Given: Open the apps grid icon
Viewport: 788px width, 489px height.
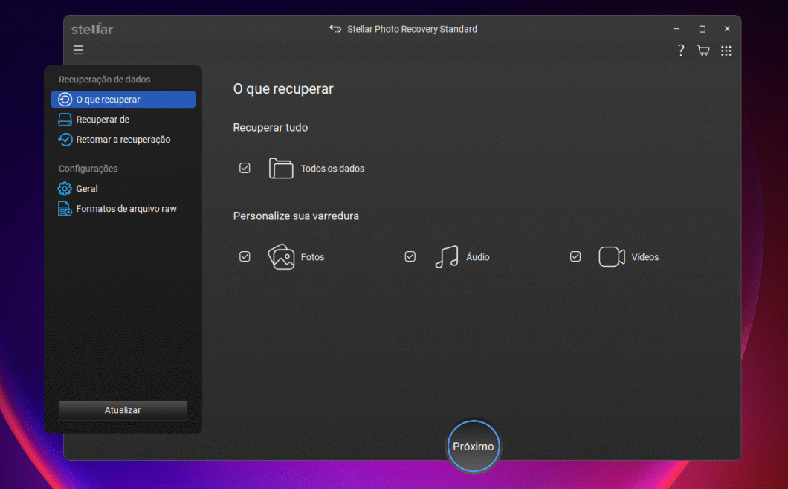Looking at the screenshot, I should click(726, 51).
